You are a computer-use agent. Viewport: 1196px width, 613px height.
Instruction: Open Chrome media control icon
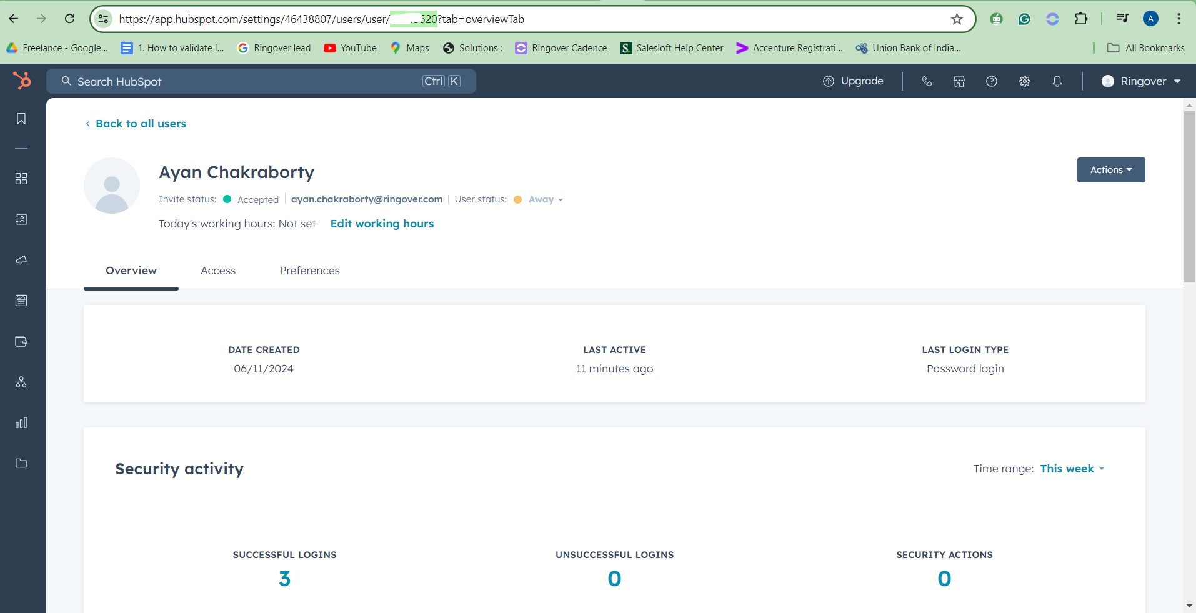point(1122,19)
